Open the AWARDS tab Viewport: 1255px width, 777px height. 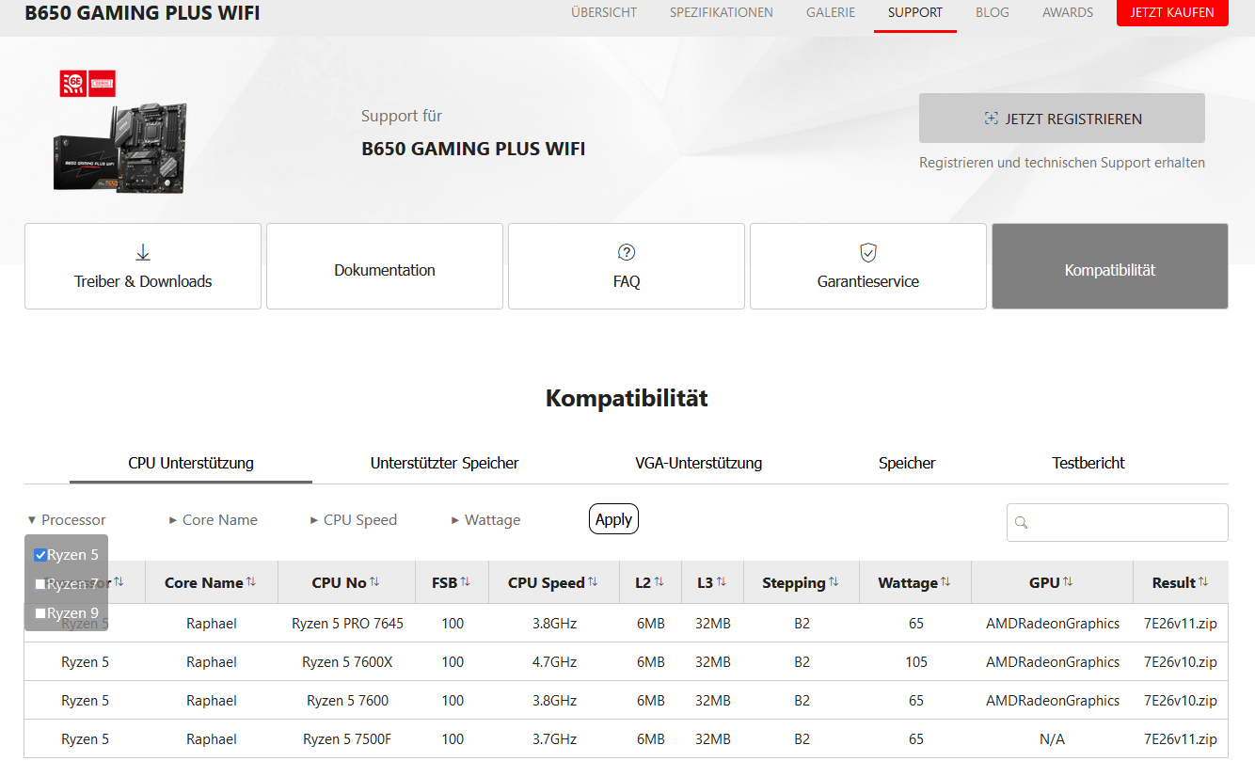(1068, 12)
